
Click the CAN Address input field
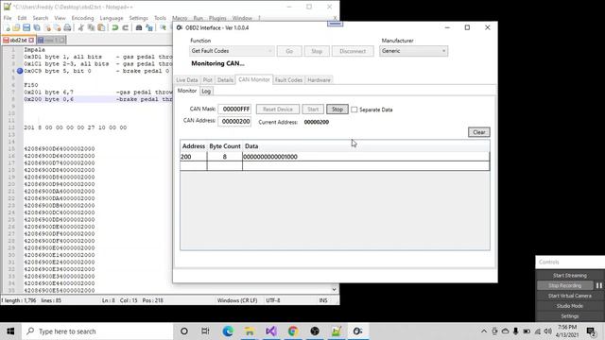tap(234, 122)
